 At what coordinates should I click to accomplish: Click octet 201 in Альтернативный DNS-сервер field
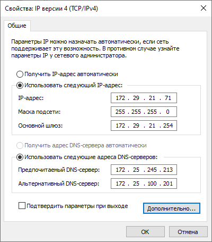point(168,183)
